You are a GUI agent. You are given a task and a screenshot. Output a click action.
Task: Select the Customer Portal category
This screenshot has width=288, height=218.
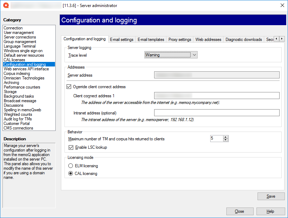click(x=16, y=123)
